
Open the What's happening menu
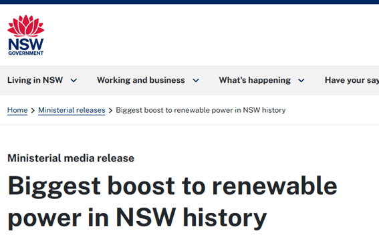(x=255, y=80)
